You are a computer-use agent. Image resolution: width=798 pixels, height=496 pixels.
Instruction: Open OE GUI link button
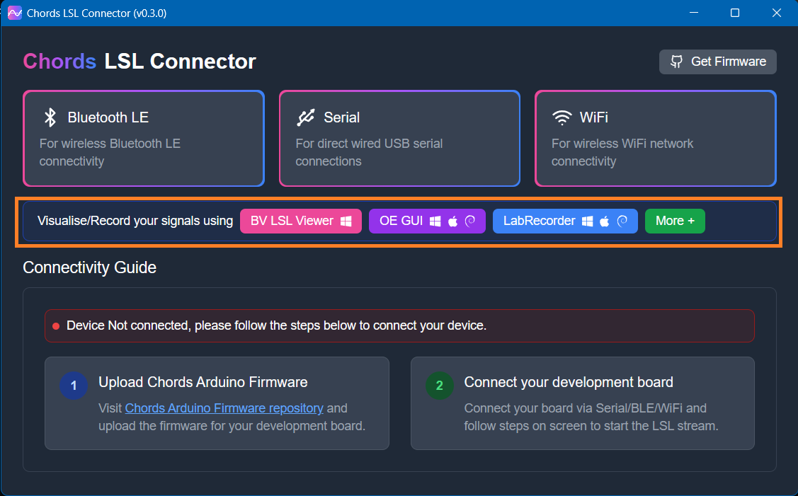[427, 221]
